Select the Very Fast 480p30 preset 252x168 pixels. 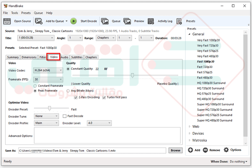pyautogui.click(x=208, y=56)
